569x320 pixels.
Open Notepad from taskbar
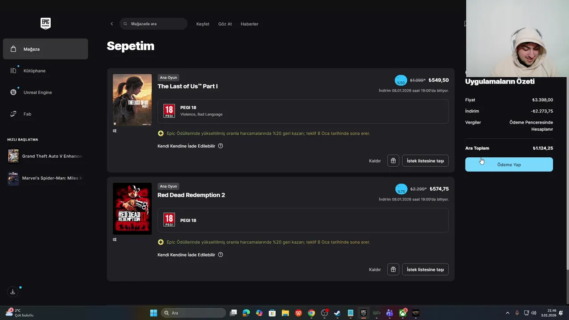tap(350, 313)
